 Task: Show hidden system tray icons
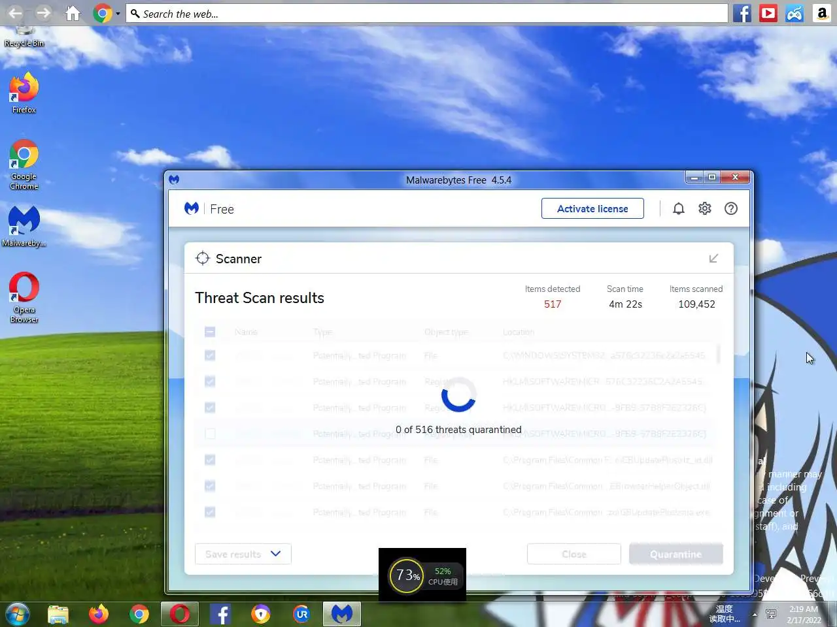(x=755, y=615)
